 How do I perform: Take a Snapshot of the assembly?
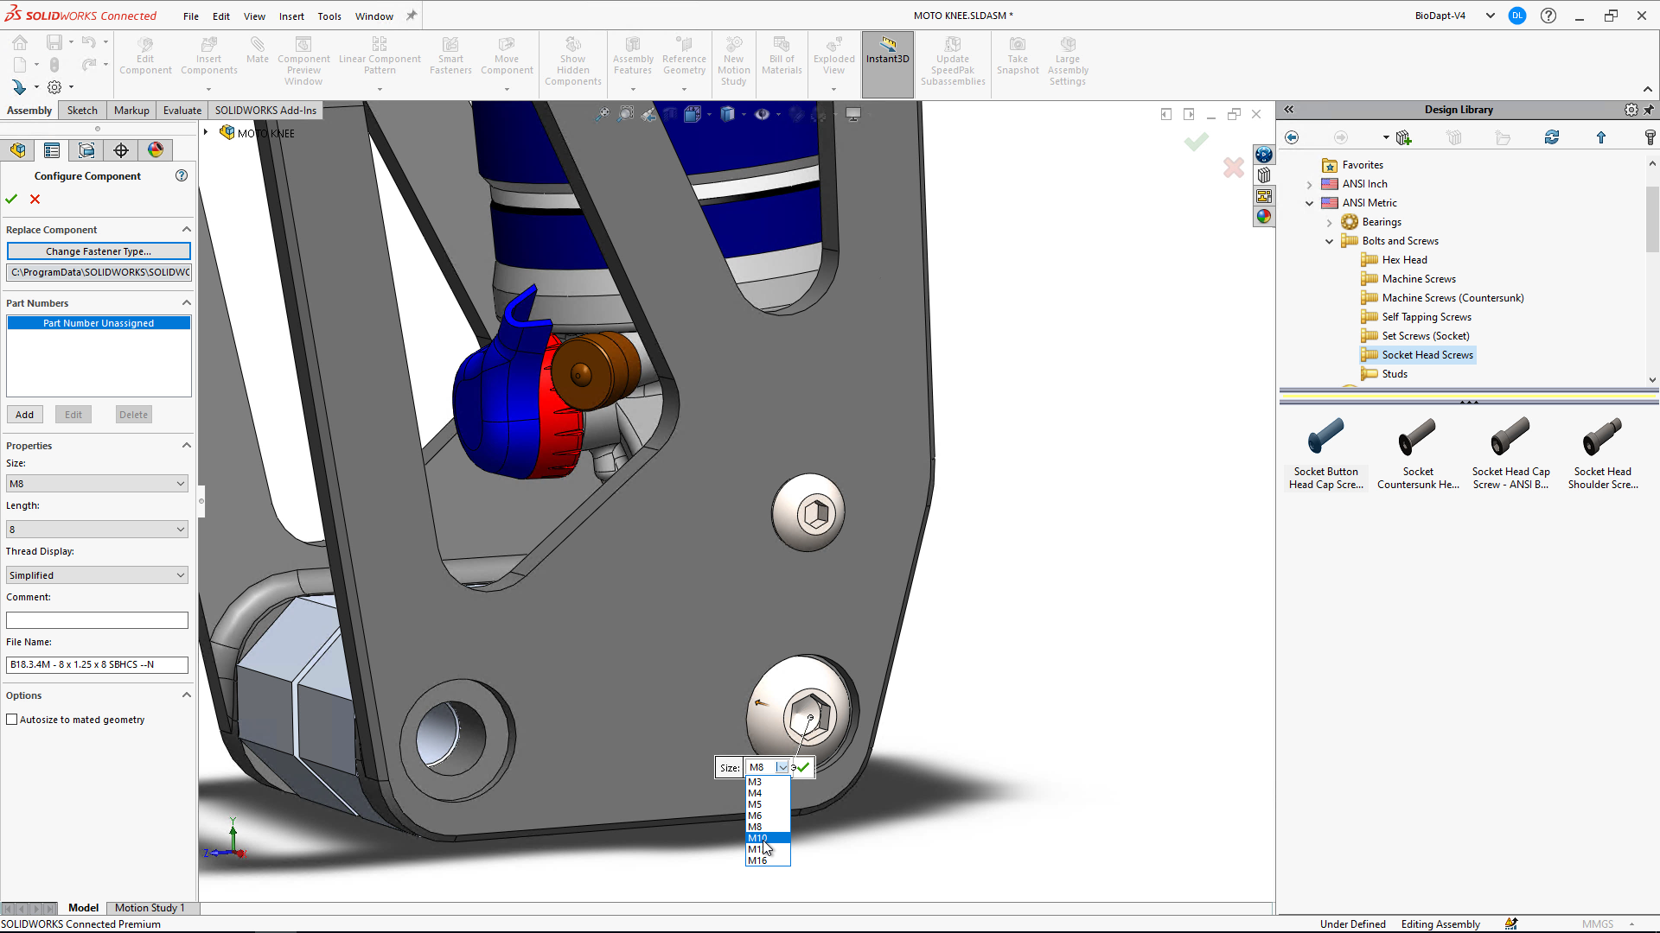click(1018, 55)
